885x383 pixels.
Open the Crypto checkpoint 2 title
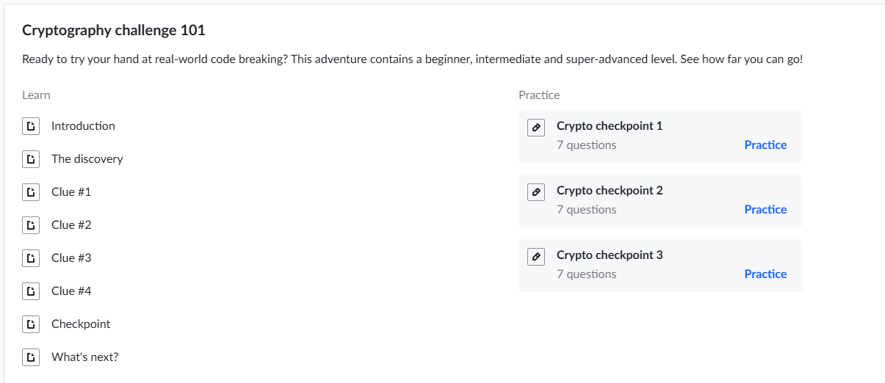pos(610,191)
